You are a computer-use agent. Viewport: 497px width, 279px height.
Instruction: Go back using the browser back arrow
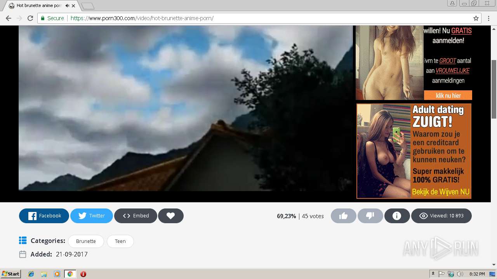click(8, 18)
